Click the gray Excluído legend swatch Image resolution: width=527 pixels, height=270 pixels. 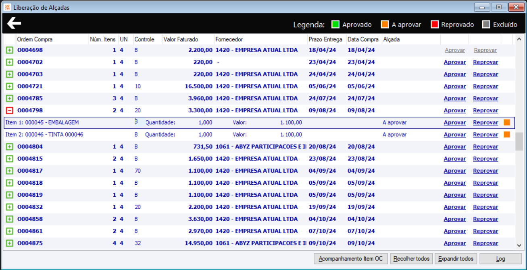tap(486, 25)
